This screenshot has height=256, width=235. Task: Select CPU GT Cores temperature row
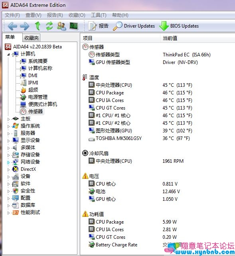[140, 108]
